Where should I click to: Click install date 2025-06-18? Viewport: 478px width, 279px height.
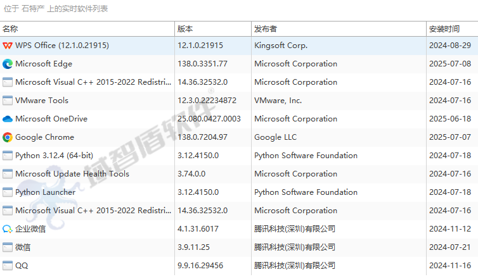click(450, 119)
